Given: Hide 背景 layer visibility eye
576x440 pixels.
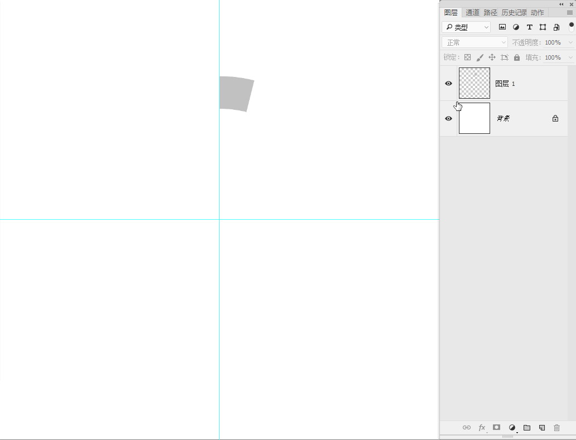Looking at the screenshot, I should tap(448, 119).
